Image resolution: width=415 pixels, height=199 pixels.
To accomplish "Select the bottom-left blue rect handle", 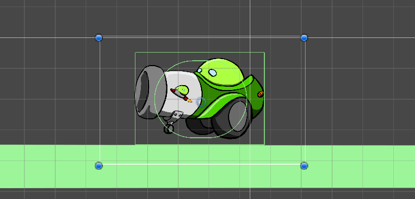I will pyautogui.click(x=99, y=166).
